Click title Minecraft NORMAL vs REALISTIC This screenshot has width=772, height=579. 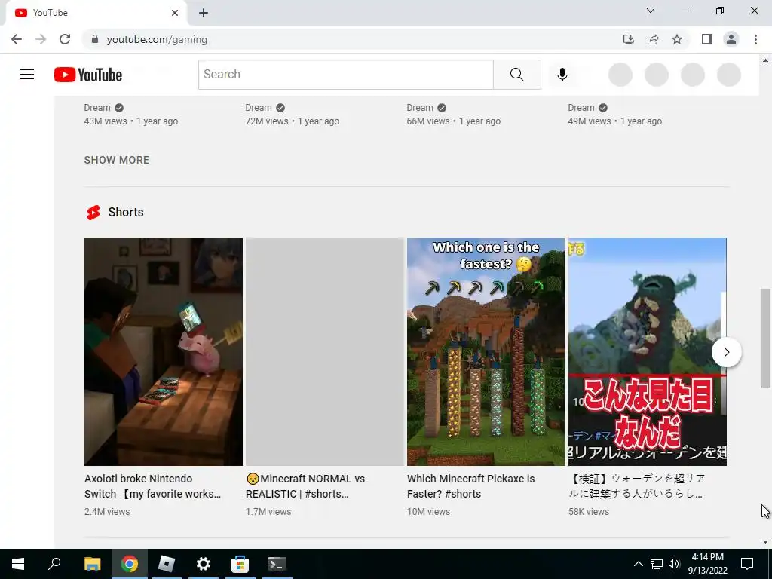(305, 486)
